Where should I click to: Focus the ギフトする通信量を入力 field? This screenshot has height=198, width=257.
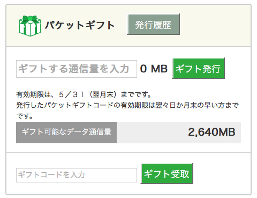pos(77,69)
